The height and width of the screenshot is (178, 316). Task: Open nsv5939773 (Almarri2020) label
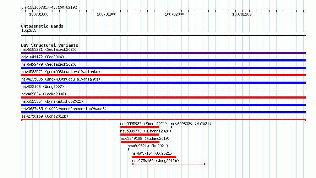point(146,131)
